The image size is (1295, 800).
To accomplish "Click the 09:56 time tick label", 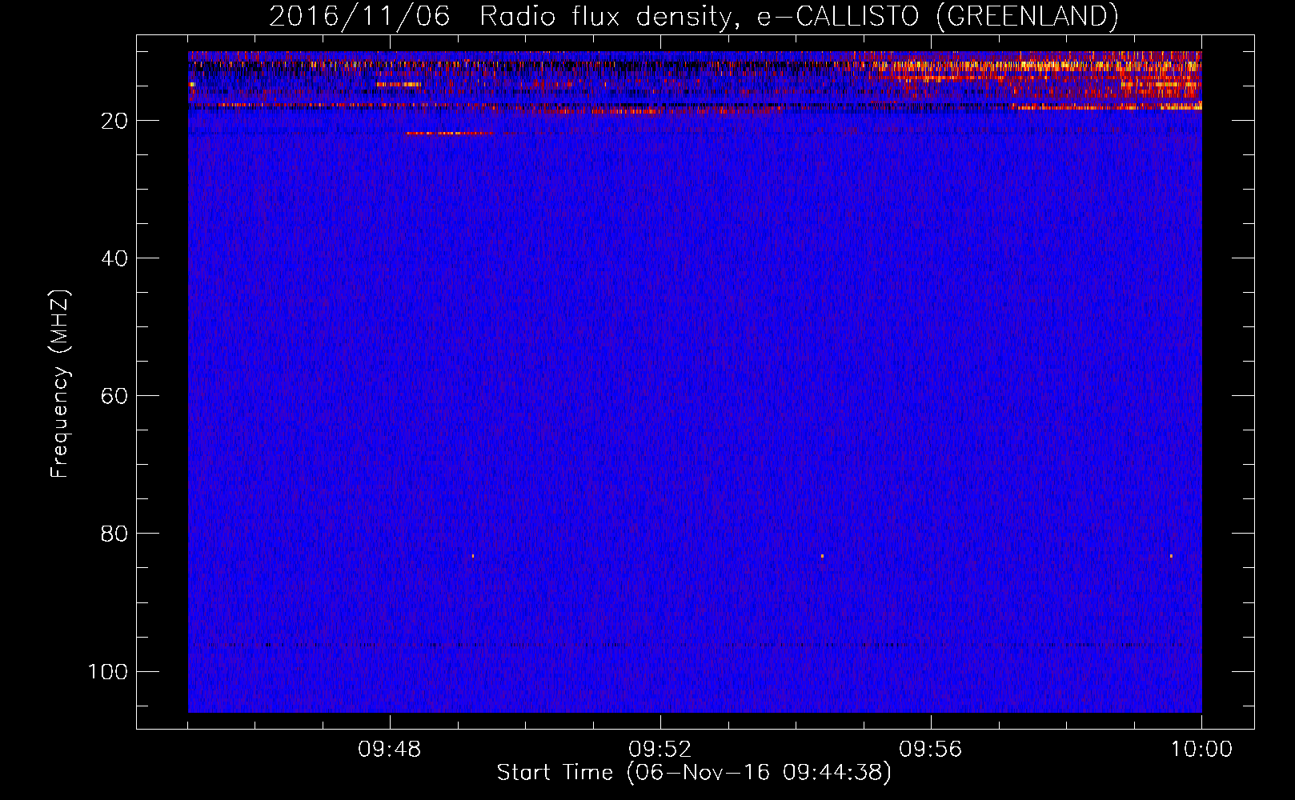I will click(931, 750).
